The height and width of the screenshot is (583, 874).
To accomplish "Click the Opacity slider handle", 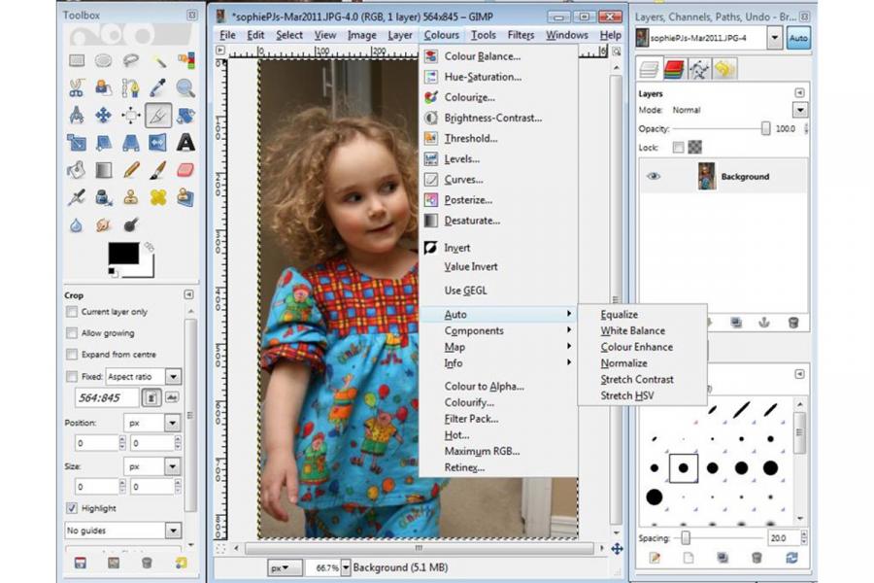I will click(x=766, y=128).
